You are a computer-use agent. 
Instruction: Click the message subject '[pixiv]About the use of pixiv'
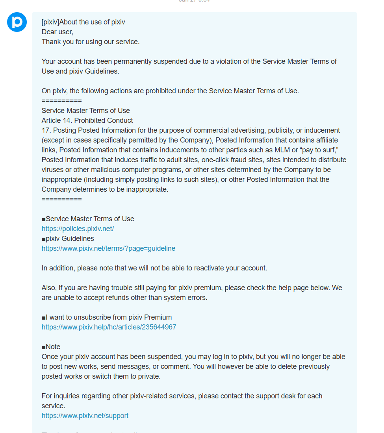pyautogui.click(x=83, y=22)
